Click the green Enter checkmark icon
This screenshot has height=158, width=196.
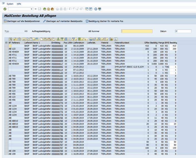click(x=5, y=9)
